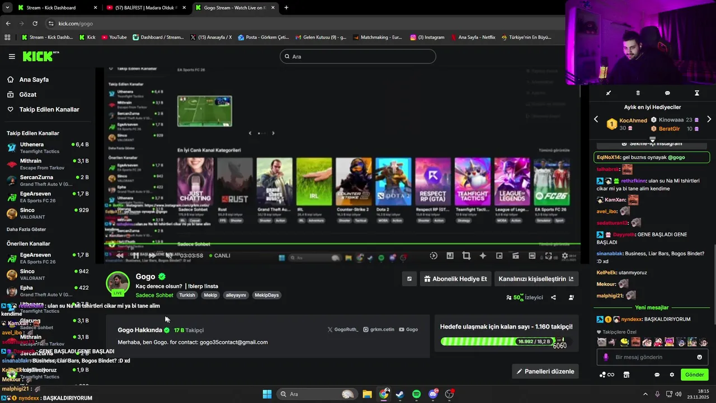Open a new browser tab
This screenshot has width=716, height=403.
[x=286, y=8]
